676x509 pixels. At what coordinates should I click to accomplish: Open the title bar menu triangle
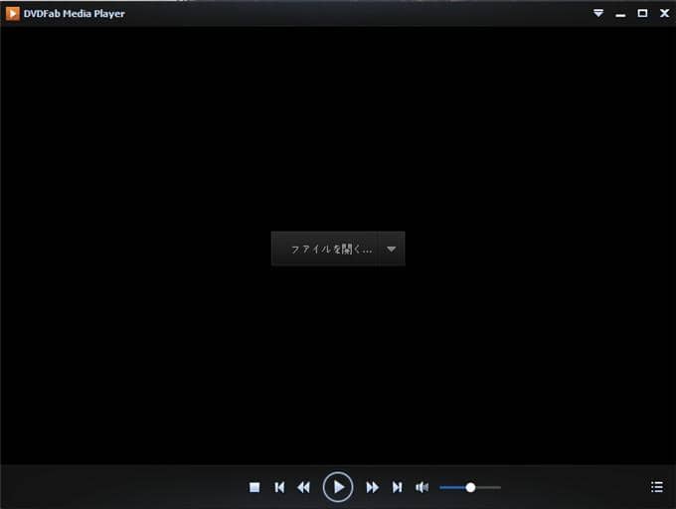point(598,13)
